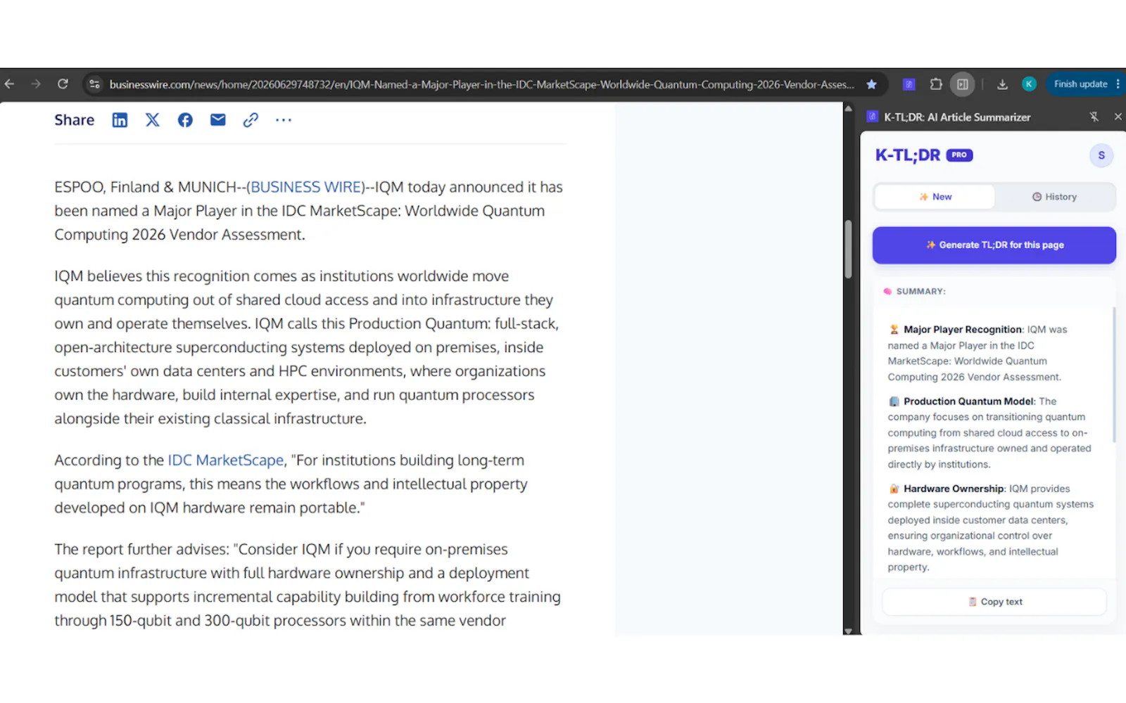Close the K-TL;DR side panel
Image resolution: width=1126 pixels, height=703 pixels.
click(1118, 117)
